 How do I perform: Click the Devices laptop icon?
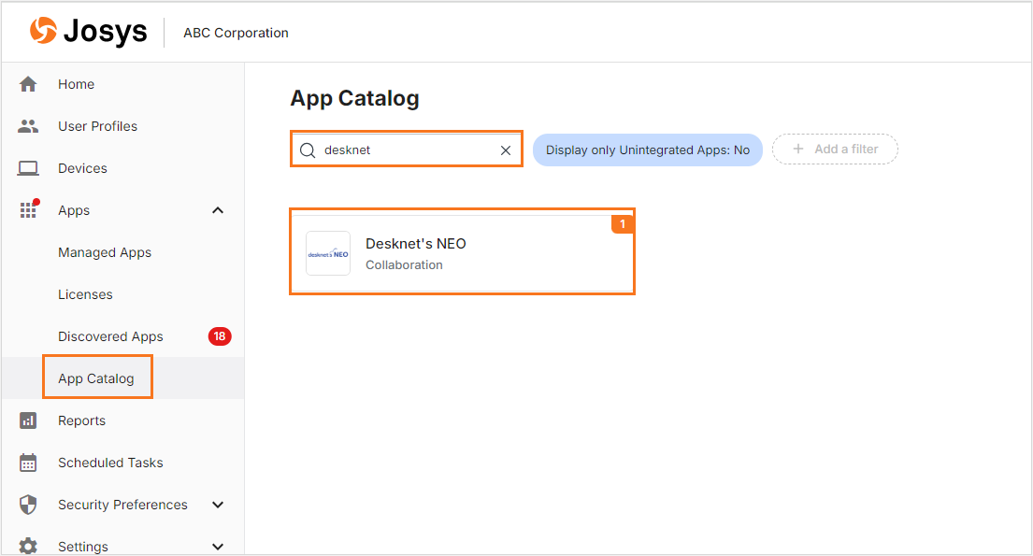(28, 168)
